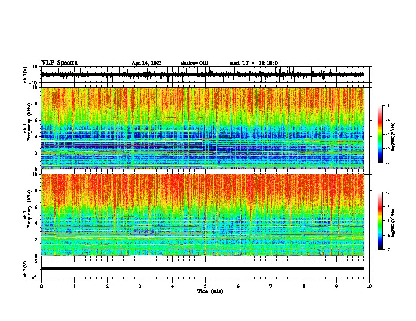The image size is (416, 321).
Task: Click the 'start UT = 18:10:0' label
Action: (x=254, y=63)
